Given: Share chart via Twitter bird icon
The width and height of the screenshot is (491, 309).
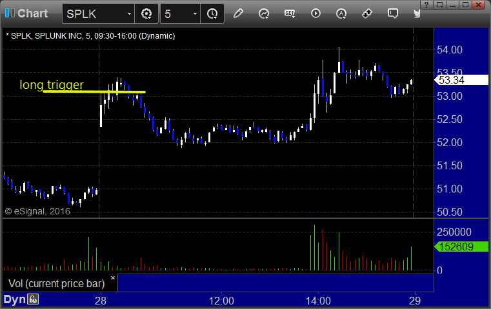Looking at the screenshot, I should 417,14.
